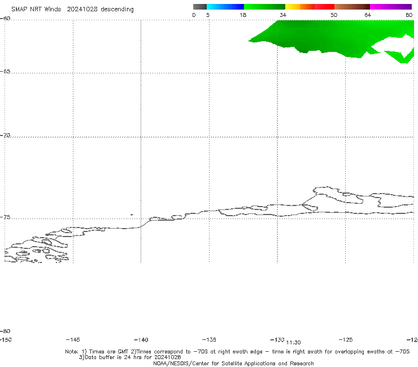Click the longitude label '-125'
The height and width of the screenshot is (367, 418).
coord(346,339)
